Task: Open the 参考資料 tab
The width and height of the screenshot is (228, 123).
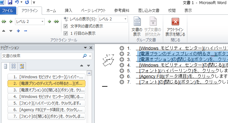Action: coord(122,11)
